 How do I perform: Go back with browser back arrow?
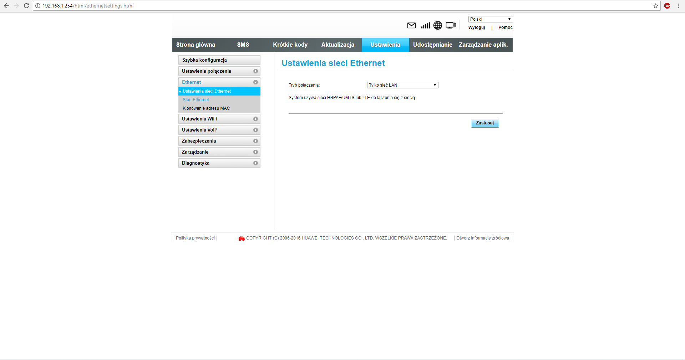click(x=6, y=6)
